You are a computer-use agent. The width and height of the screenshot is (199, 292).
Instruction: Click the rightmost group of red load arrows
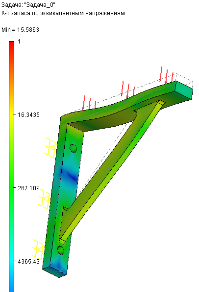[x=167, y=75]
